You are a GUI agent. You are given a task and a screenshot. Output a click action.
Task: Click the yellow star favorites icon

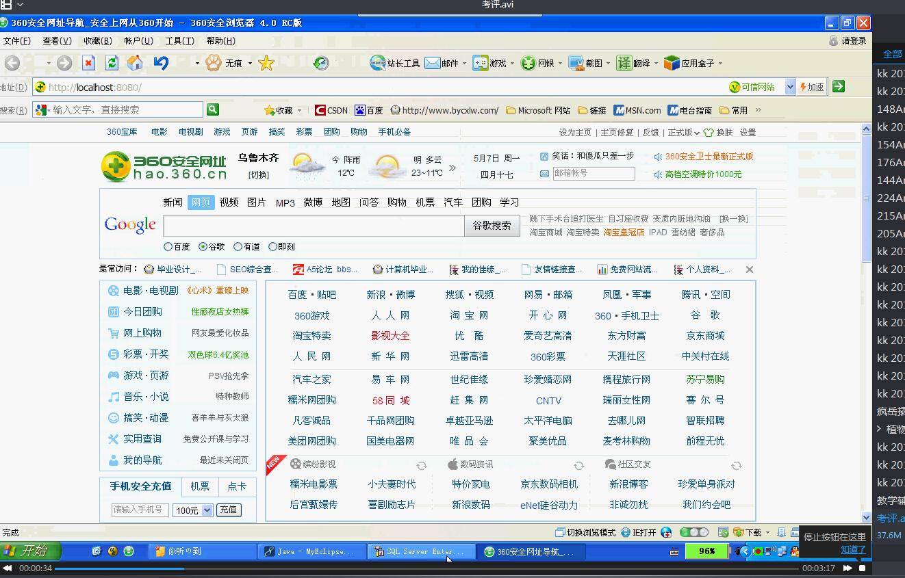tap(266, 63)
